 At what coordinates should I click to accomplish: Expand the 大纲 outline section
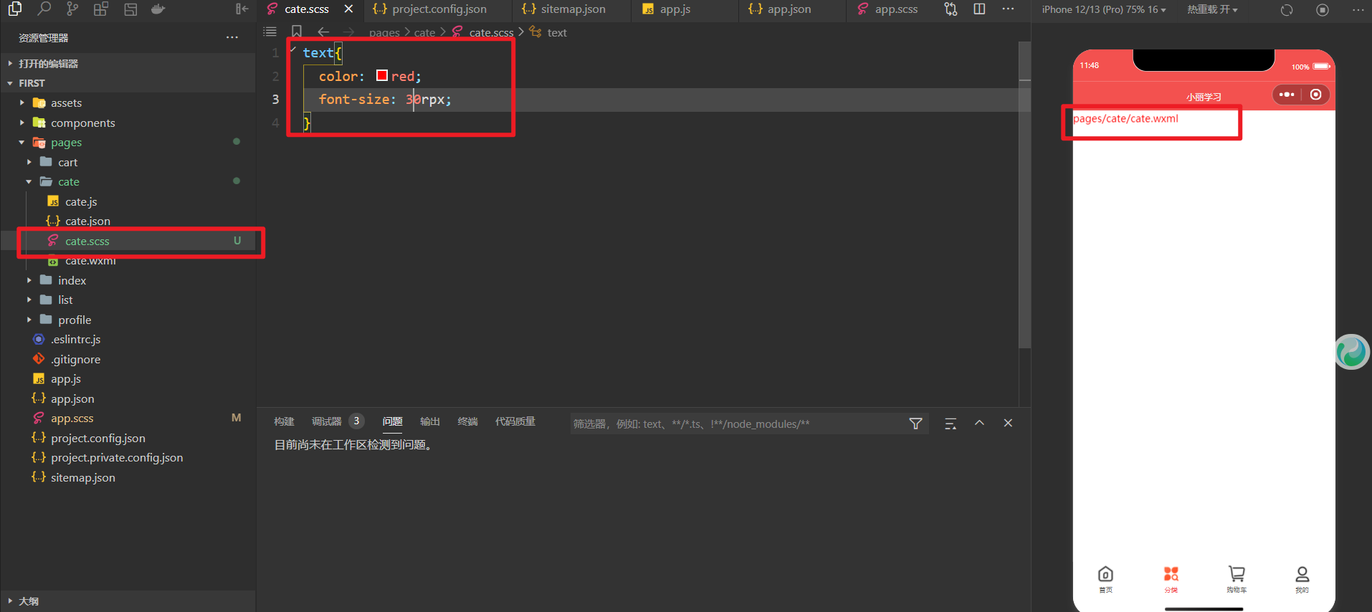(128, 601)
